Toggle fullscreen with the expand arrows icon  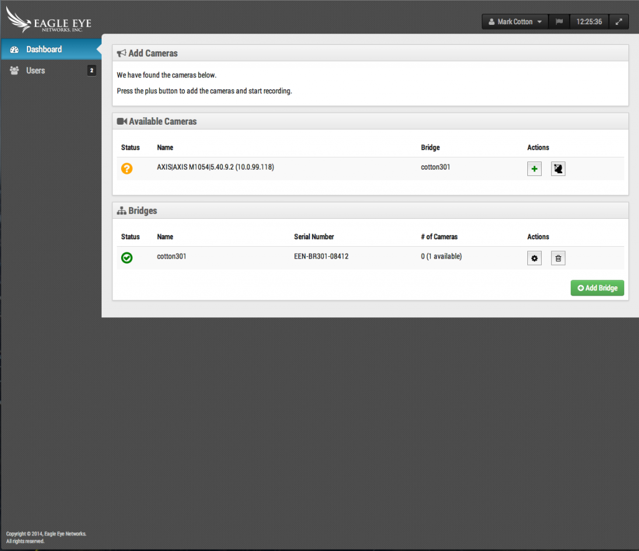pos(618,22)
